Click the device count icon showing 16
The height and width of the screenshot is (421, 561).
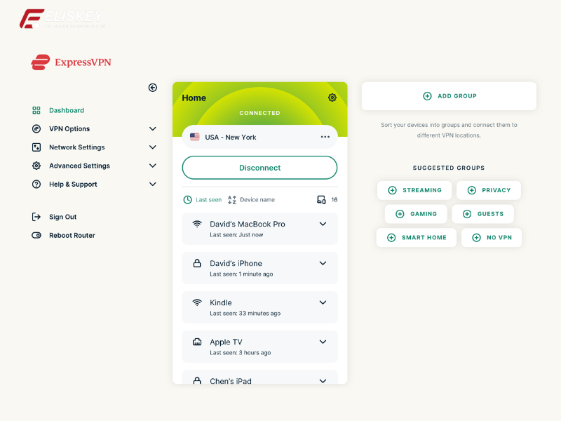321,200
